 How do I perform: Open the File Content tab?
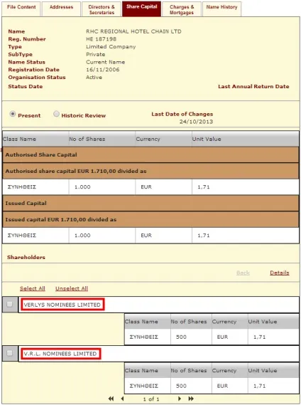coord(21,9)
